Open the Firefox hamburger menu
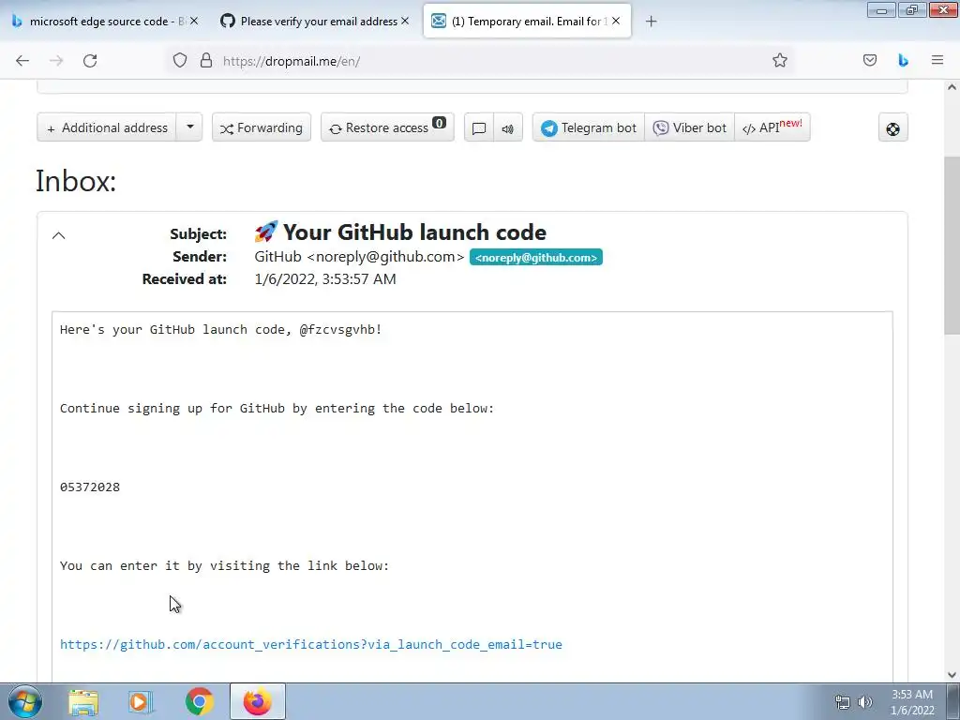 pyautogui.click(x=937, y=60)
